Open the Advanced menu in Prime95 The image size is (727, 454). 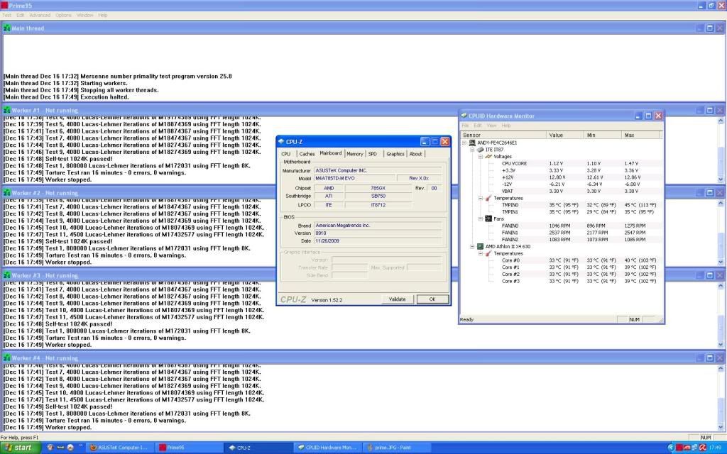click(x=40, y=16)
